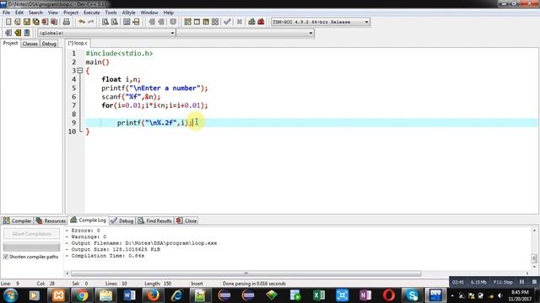Open Skype from the taskbar
Viewport: 540px width, 303px height.
(x=413, y=295)
